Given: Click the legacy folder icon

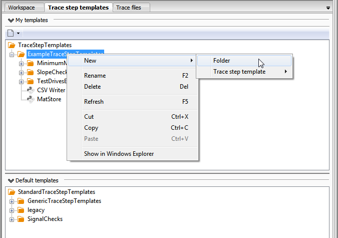Looking at the screenshot, I should pyautogui.click(x=21, y=210).
